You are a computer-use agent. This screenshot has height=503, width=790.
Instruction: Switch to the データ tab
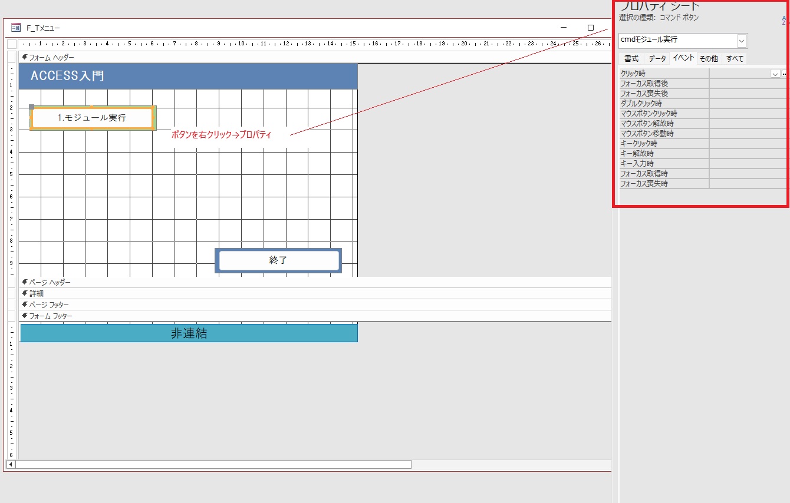point(657,59)
